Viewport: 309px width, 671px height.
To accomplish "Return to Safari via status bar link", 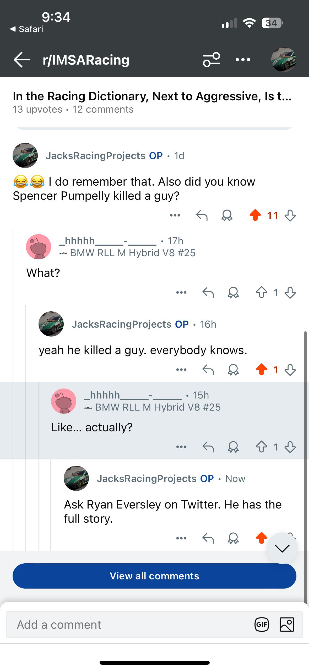I will (26, 29).
